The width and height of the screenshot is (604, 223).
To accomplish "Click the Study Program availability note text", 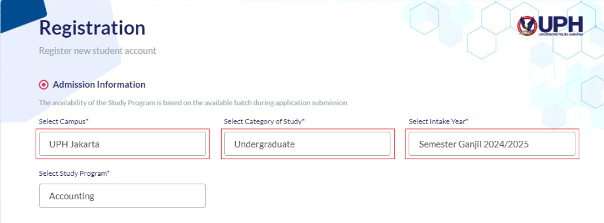I will pyautogui.click(x=193, y=103).
